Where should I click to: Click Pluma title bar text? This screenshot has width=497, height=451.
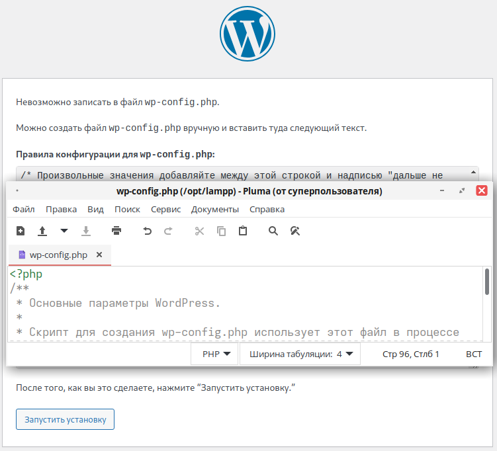point(249,191)
